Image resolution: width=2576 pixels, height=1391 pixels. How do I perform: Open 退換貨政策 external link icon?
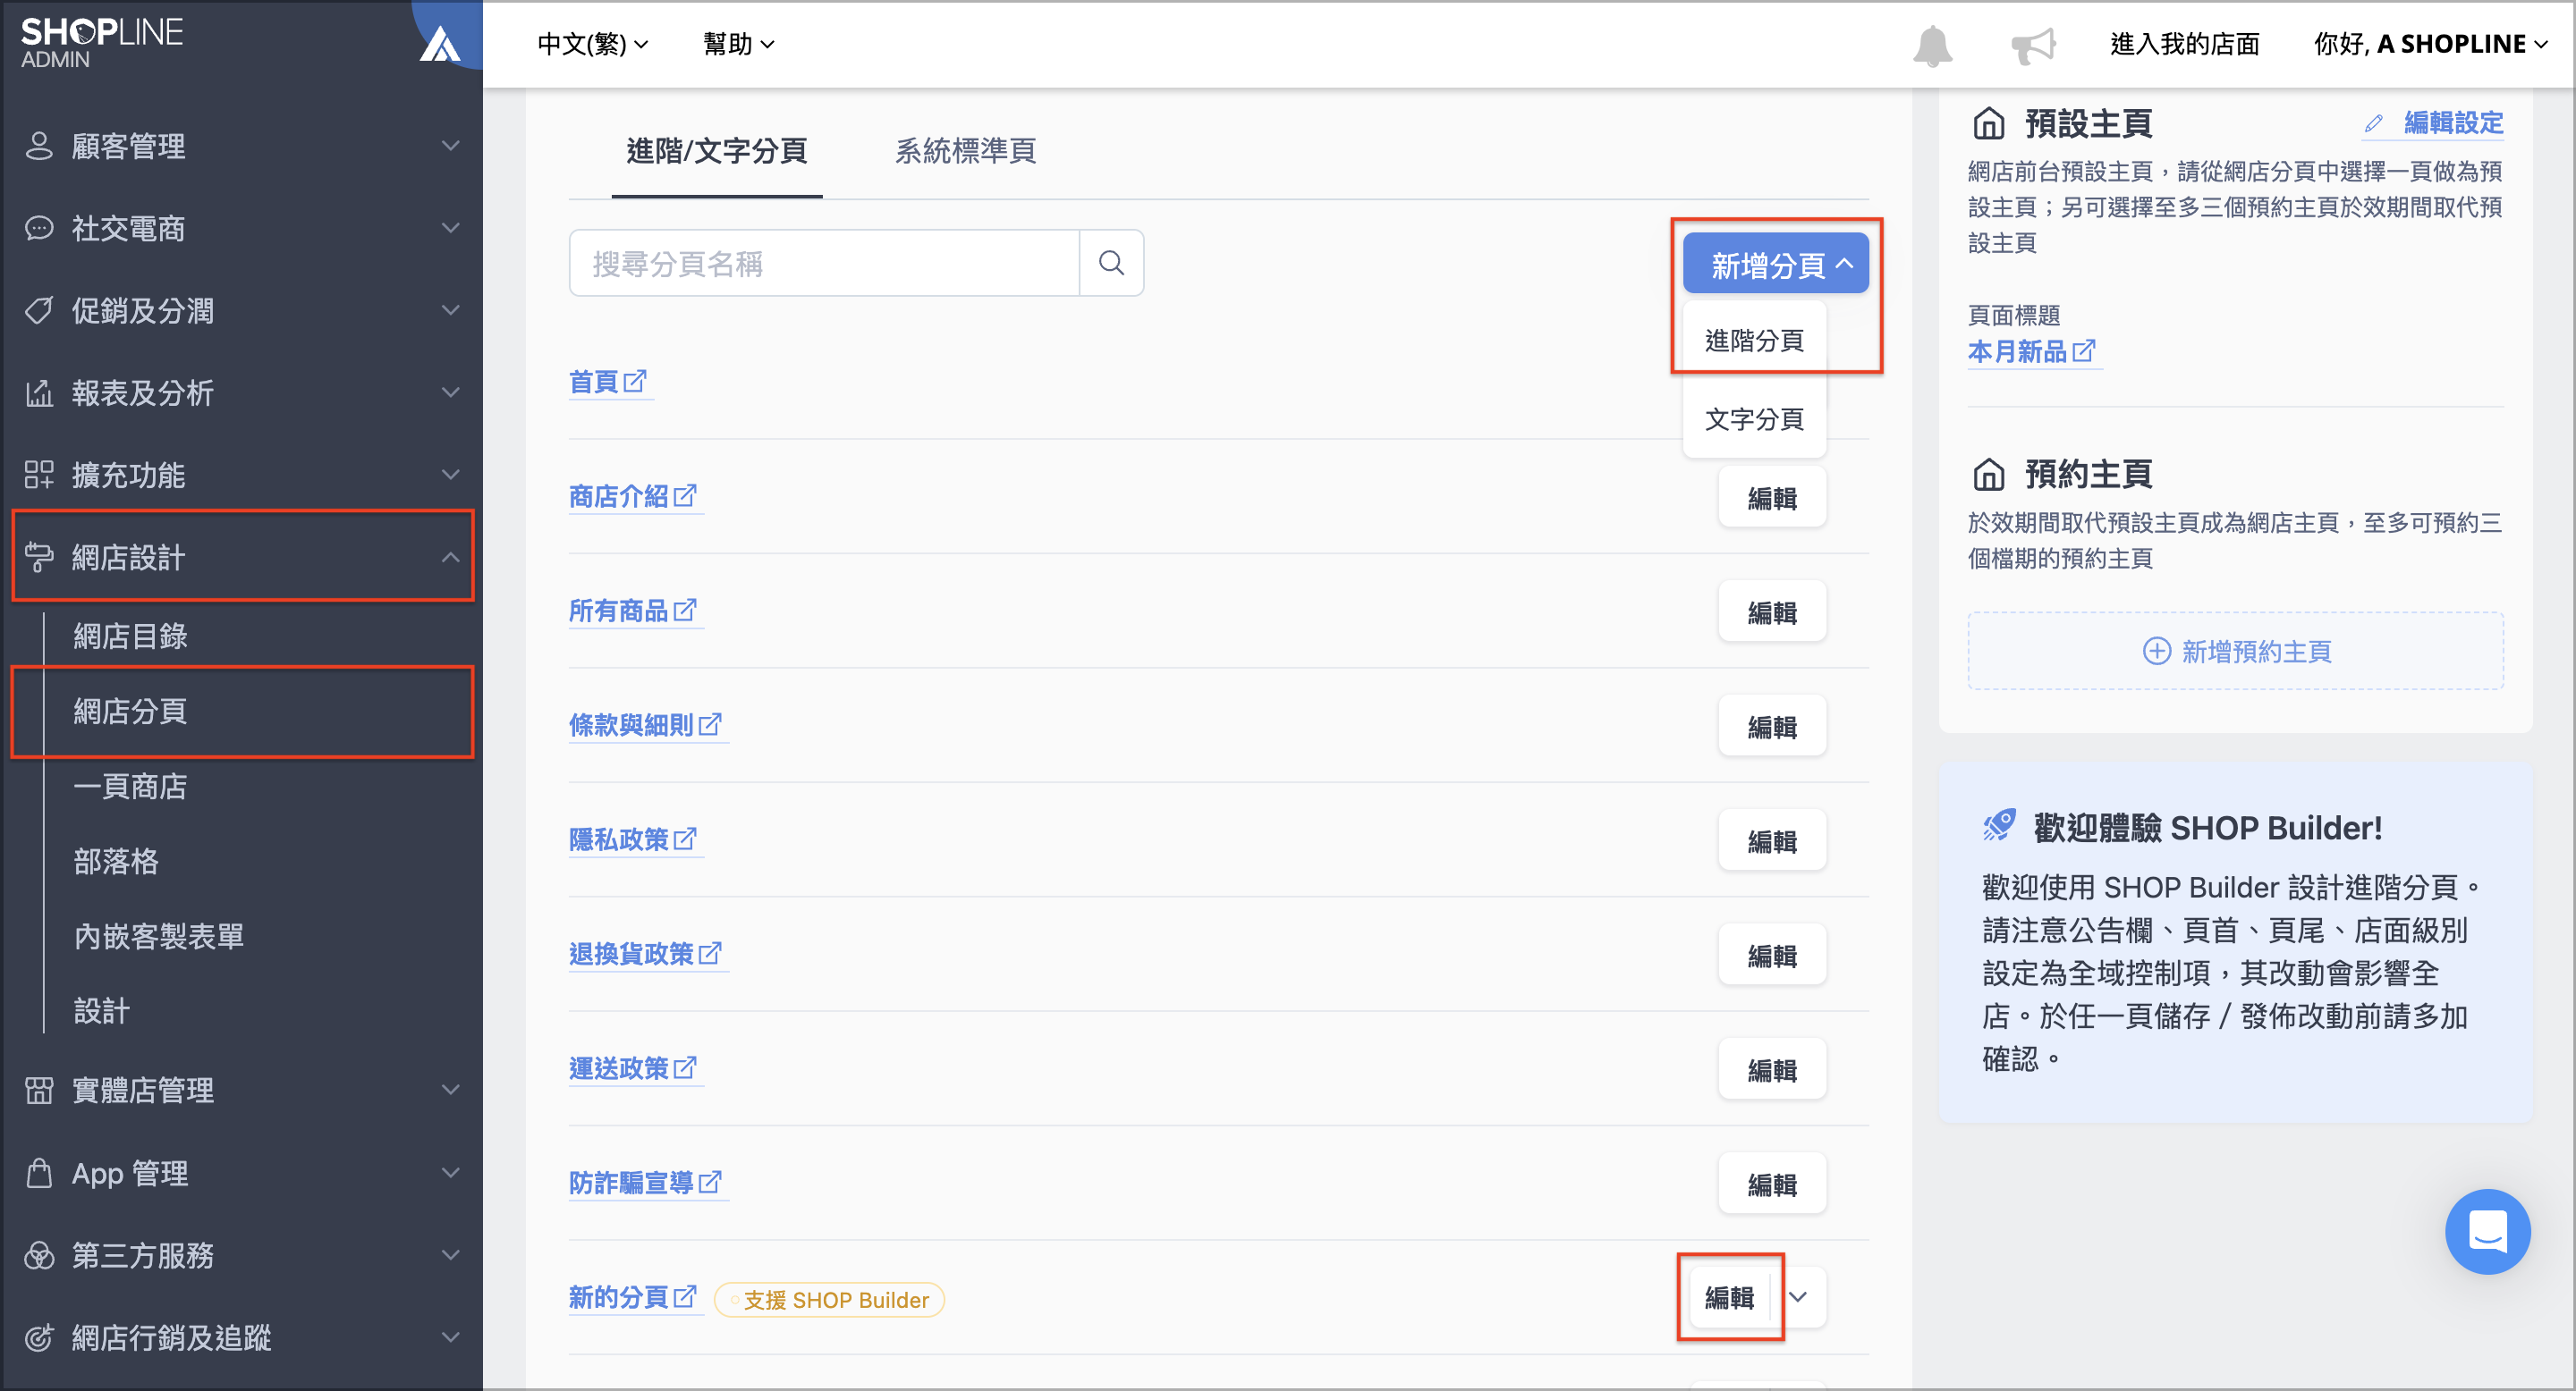pyautogui.click(x=710, y=953)
